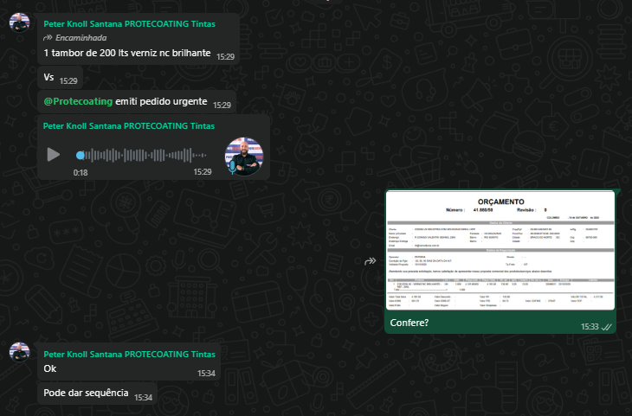The width and height of the screenshot is (632, 416).
Task: Select the "Ok" message bubble
Action: point(48,370)
